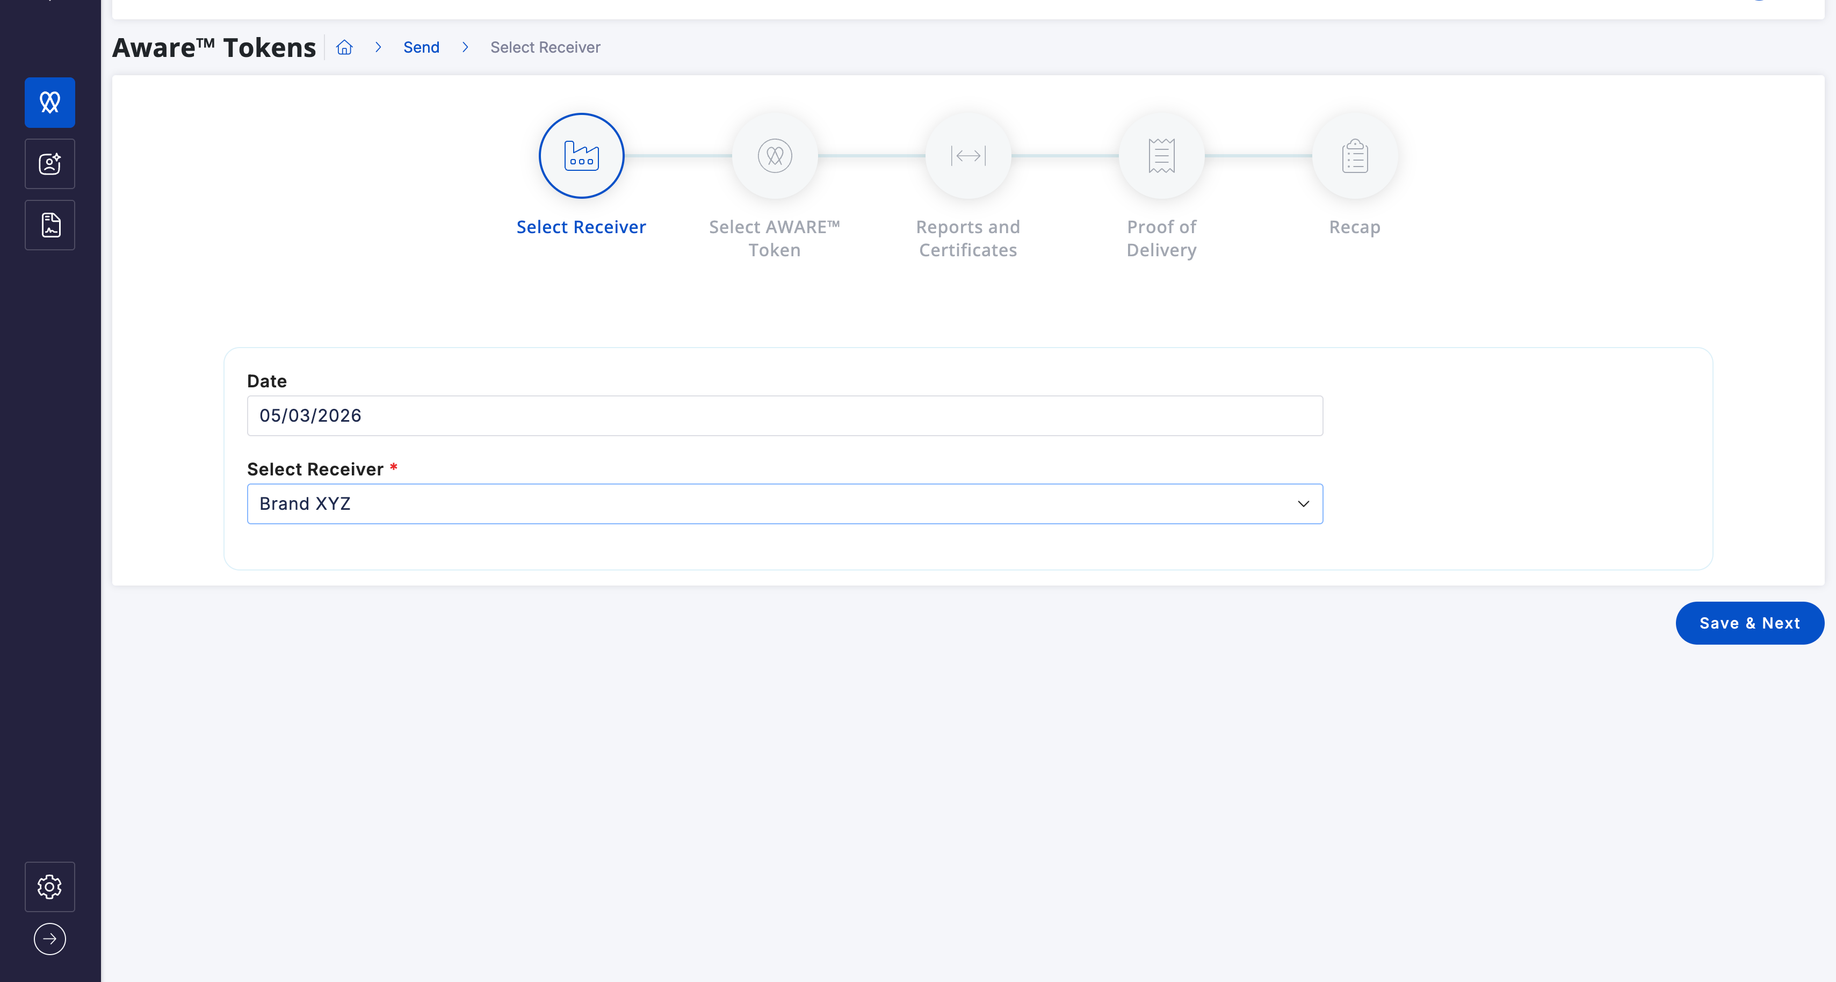Click the Date input field
This screenshot has width=1836, height=982.
coord(785,415)
